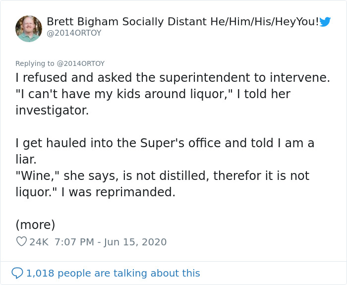
Task: Click @2014ORTOY in the Replying to line
Action: pyautogui.click(x=80, y=63)
